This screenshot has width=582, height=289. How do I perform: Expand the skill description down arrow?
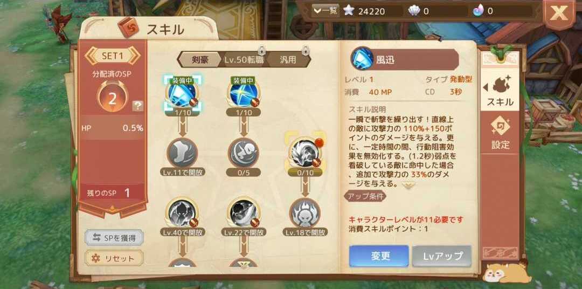point(407,185)
